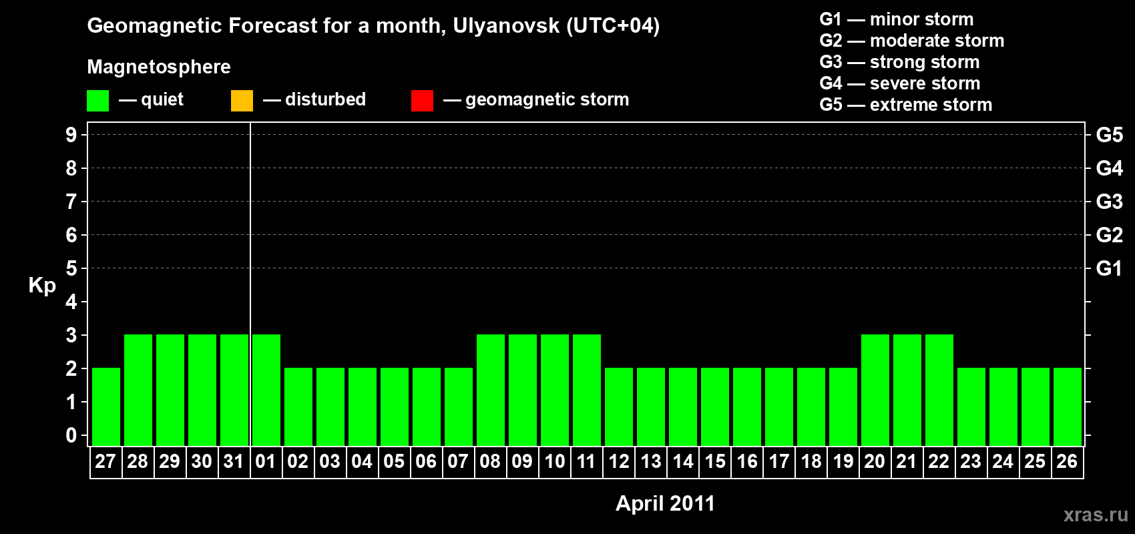Click the green bar for day 09

pos(523,390)
